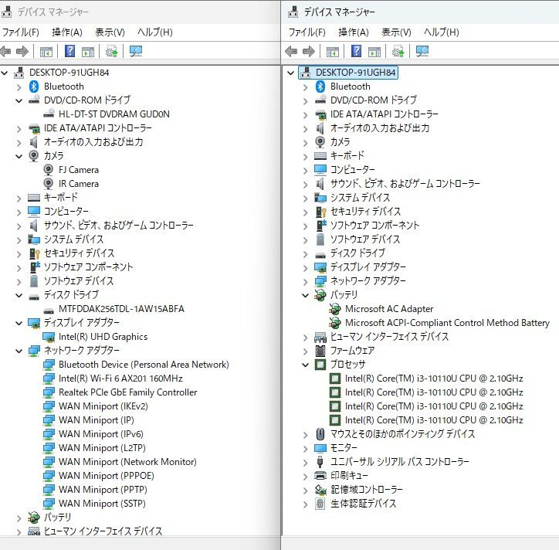This screenshot has width=559, height=550.
Task: Open ファイル(F) menu in left window
Action: pyautogui.click(x=21, y=32)
